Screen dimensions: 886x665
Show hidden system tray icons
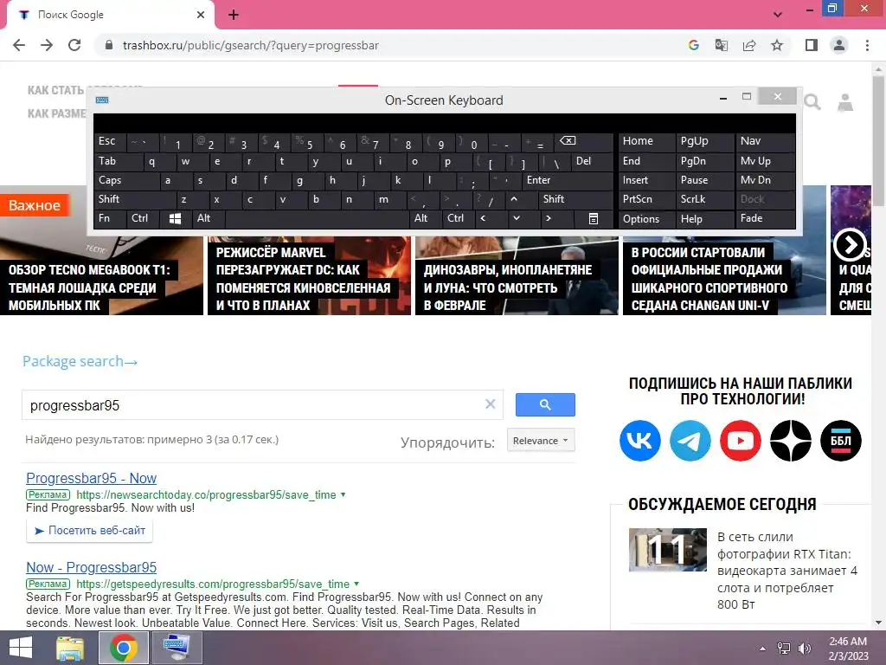[763, 649]
